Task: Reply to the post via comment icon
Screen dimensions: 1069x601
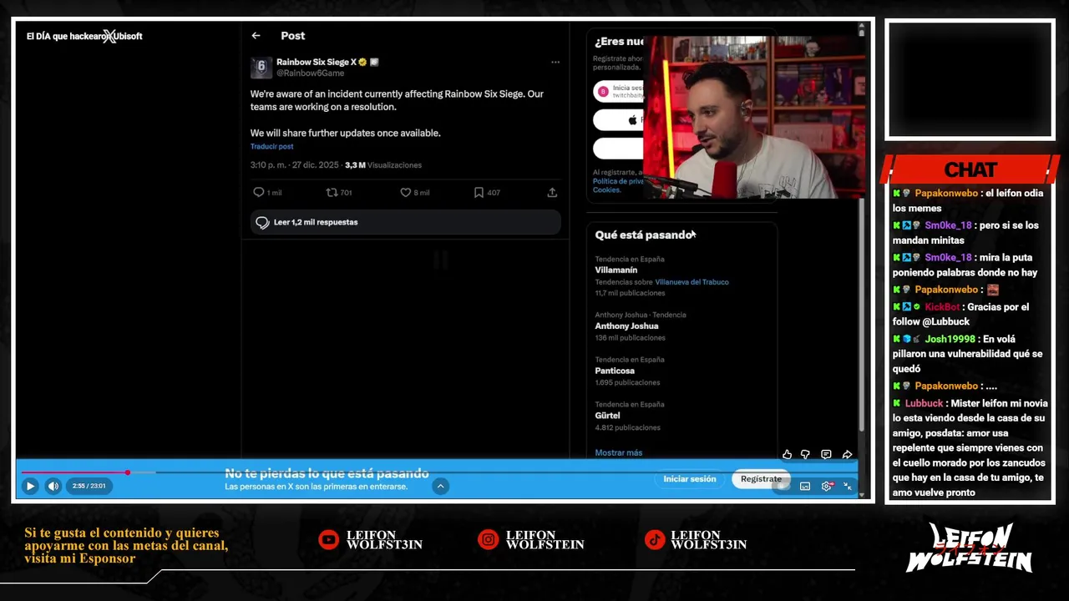Action: [258, 192]
